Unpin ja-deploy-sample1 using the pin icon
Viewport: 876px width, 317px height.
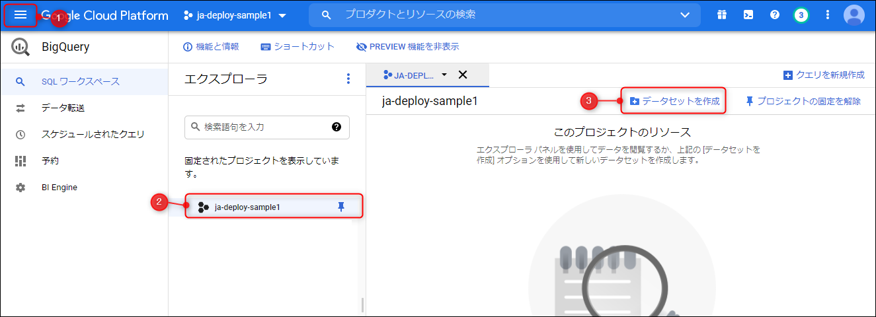(341, 207)
